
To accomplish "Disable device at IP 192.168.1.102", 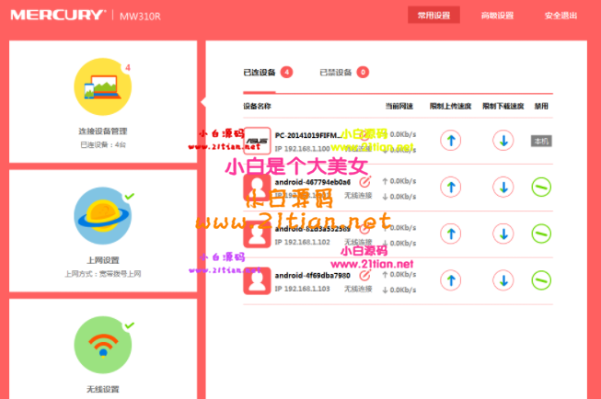I will click(542, 234).
